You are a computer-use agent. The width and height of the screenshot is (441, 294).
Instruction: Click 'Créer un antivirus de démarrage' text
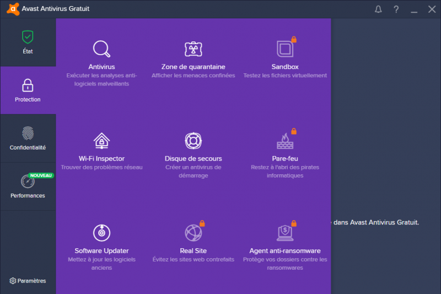pos(193,172)
